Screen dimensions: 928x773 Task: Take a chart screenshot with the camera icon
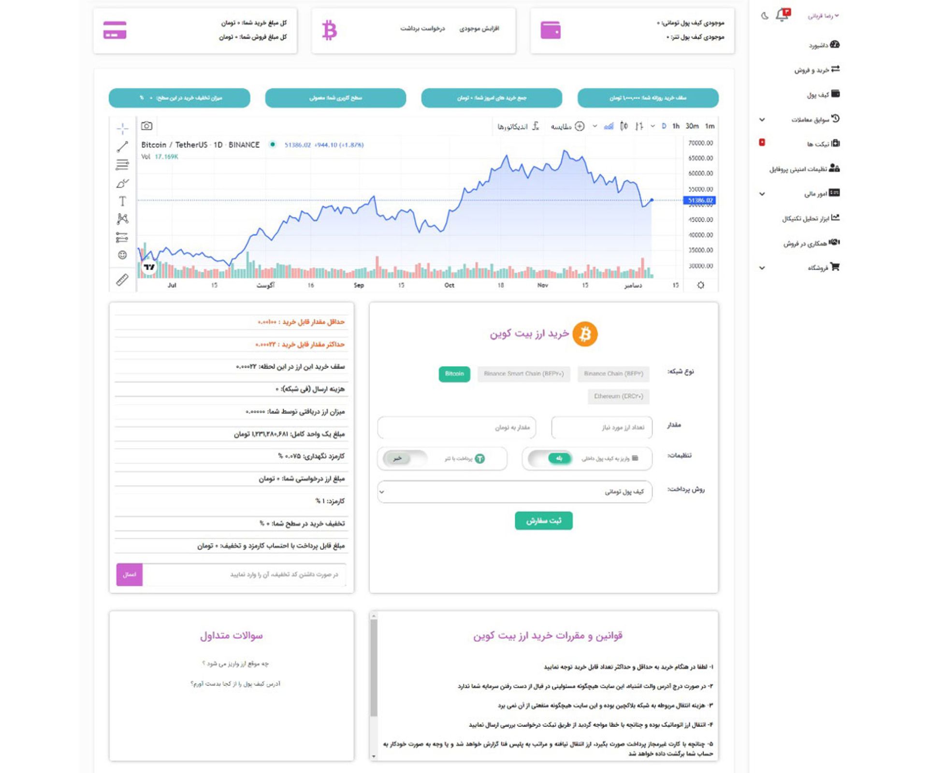pyautogui.click(x=147, y=125)
